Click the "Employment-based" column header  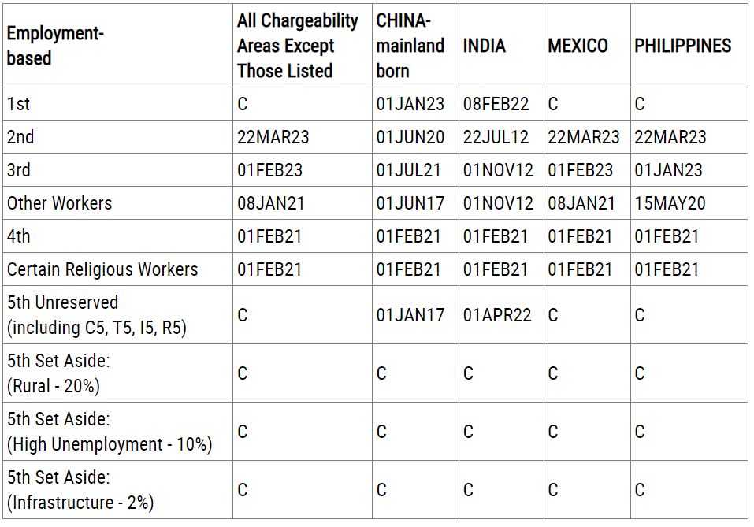[x=56, y=46]
